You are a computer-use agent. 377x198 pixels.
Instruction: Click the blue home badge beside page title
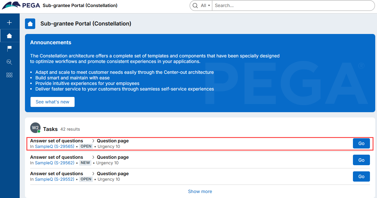[30, 24]
